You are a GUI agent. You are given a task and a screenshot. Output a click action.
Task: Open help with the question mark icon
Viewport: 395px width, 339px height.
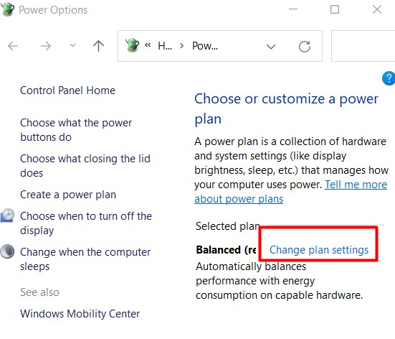[x=389, y=78]
